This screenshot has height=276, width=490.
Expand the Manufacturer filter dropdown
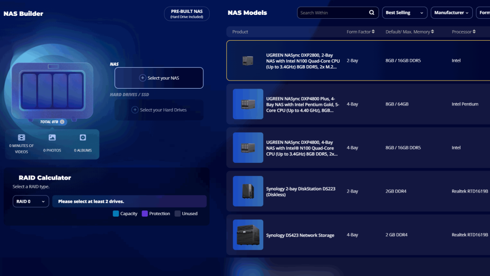pyautogui.click(x=451, y=12)
